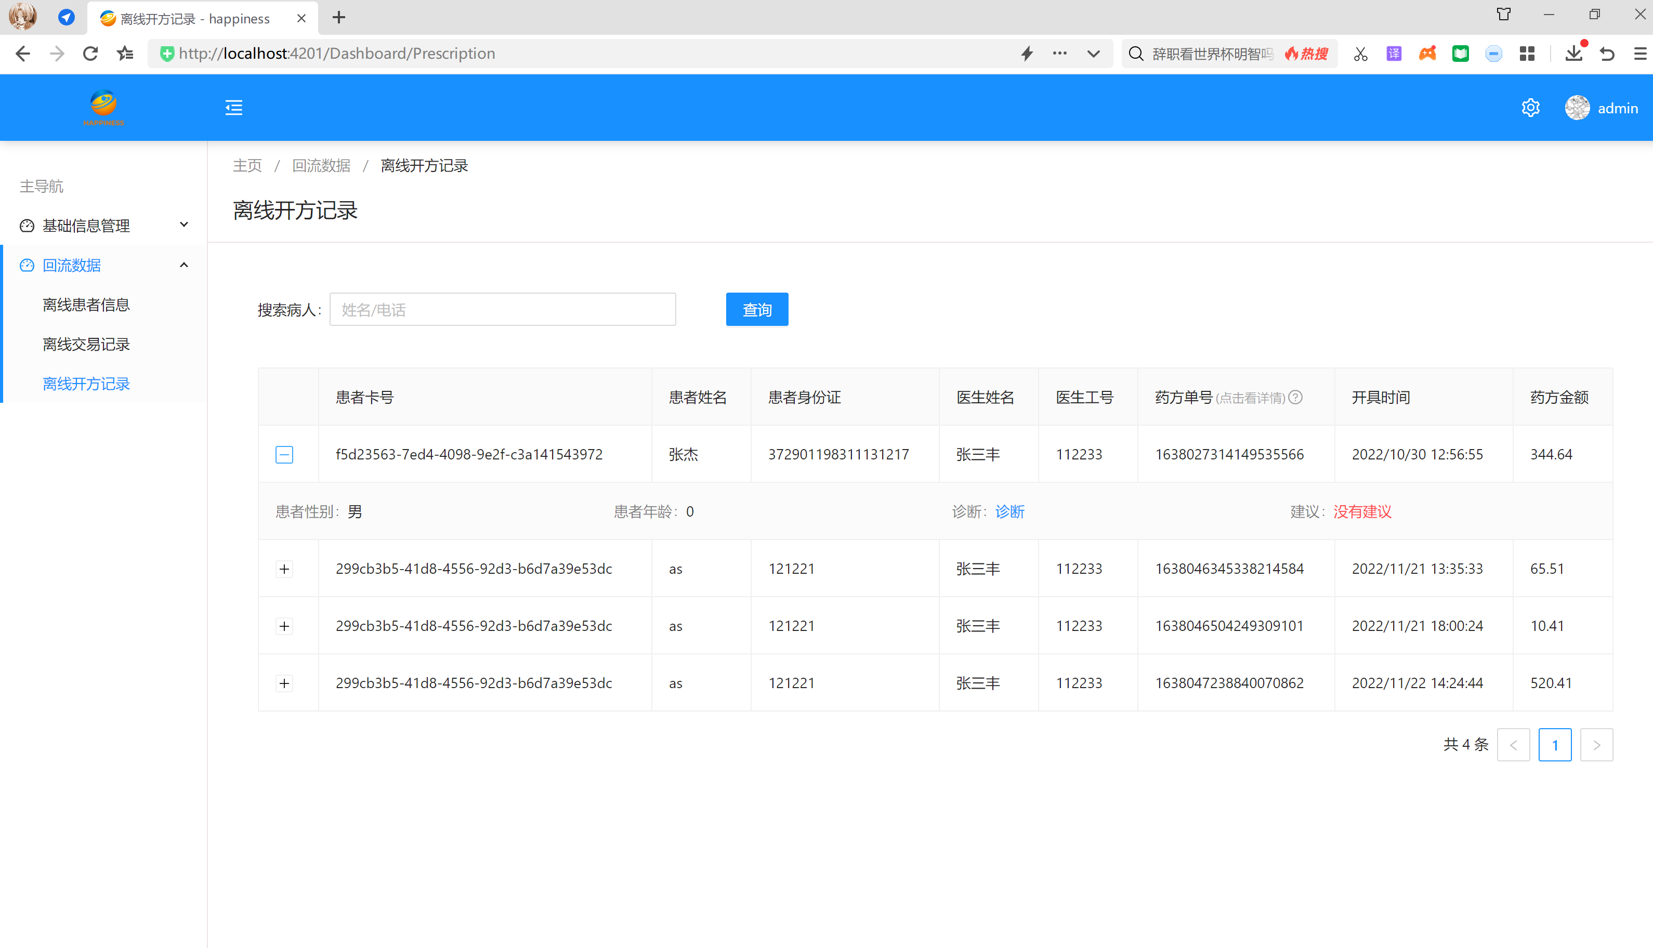Click the help icon beside 药方单号
The height and width of the screenshot is (948, 1653).
(x=1295, y=397)
